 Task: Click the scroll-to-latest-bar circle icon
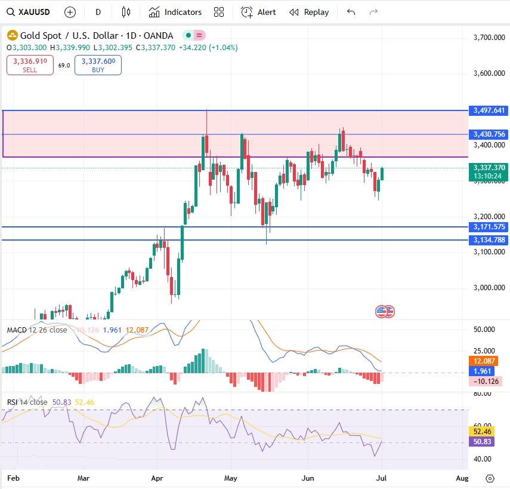point(490,479)
